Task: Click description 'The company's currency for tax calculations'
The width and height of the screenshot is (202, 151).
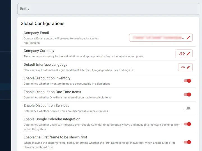Action: click(x=84, y=56)
